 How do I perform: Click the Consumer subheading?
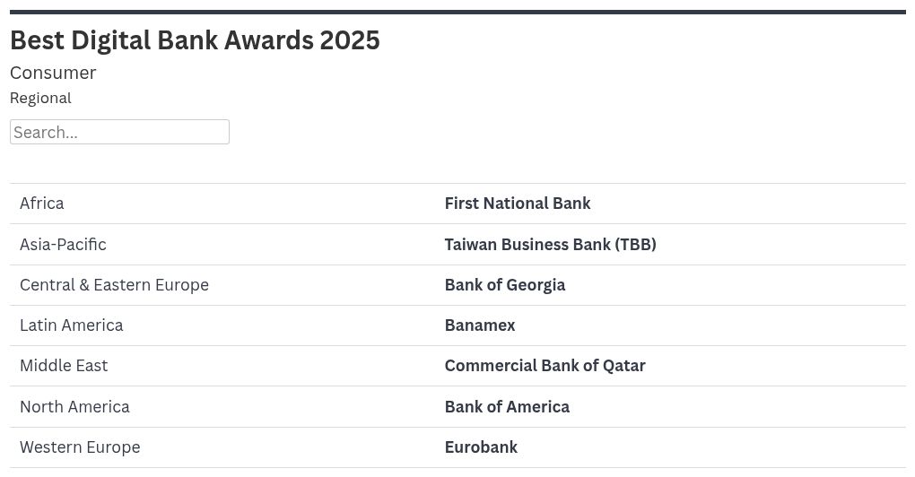(x=53, y=73)
